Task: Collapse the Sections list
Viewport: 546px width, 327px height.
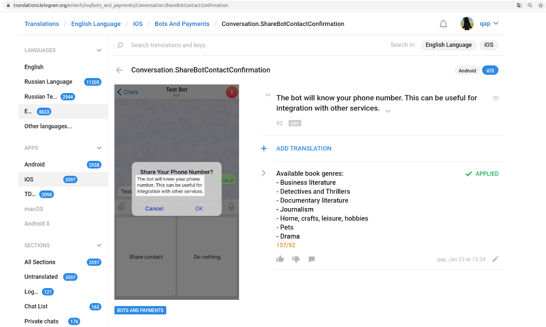Action: click(x=99, y=246)
